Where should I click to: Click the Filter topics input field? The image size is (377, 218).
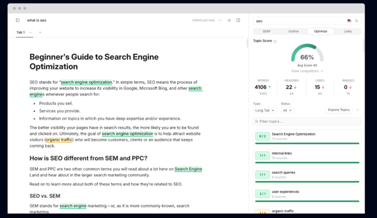pos(307,122)
